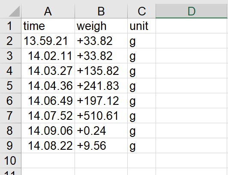Click the 'unit' header cell

[x=141, y=26]
